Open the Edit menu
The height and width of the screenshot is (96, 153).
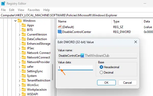pyautogui.click(x=12, y=10)
